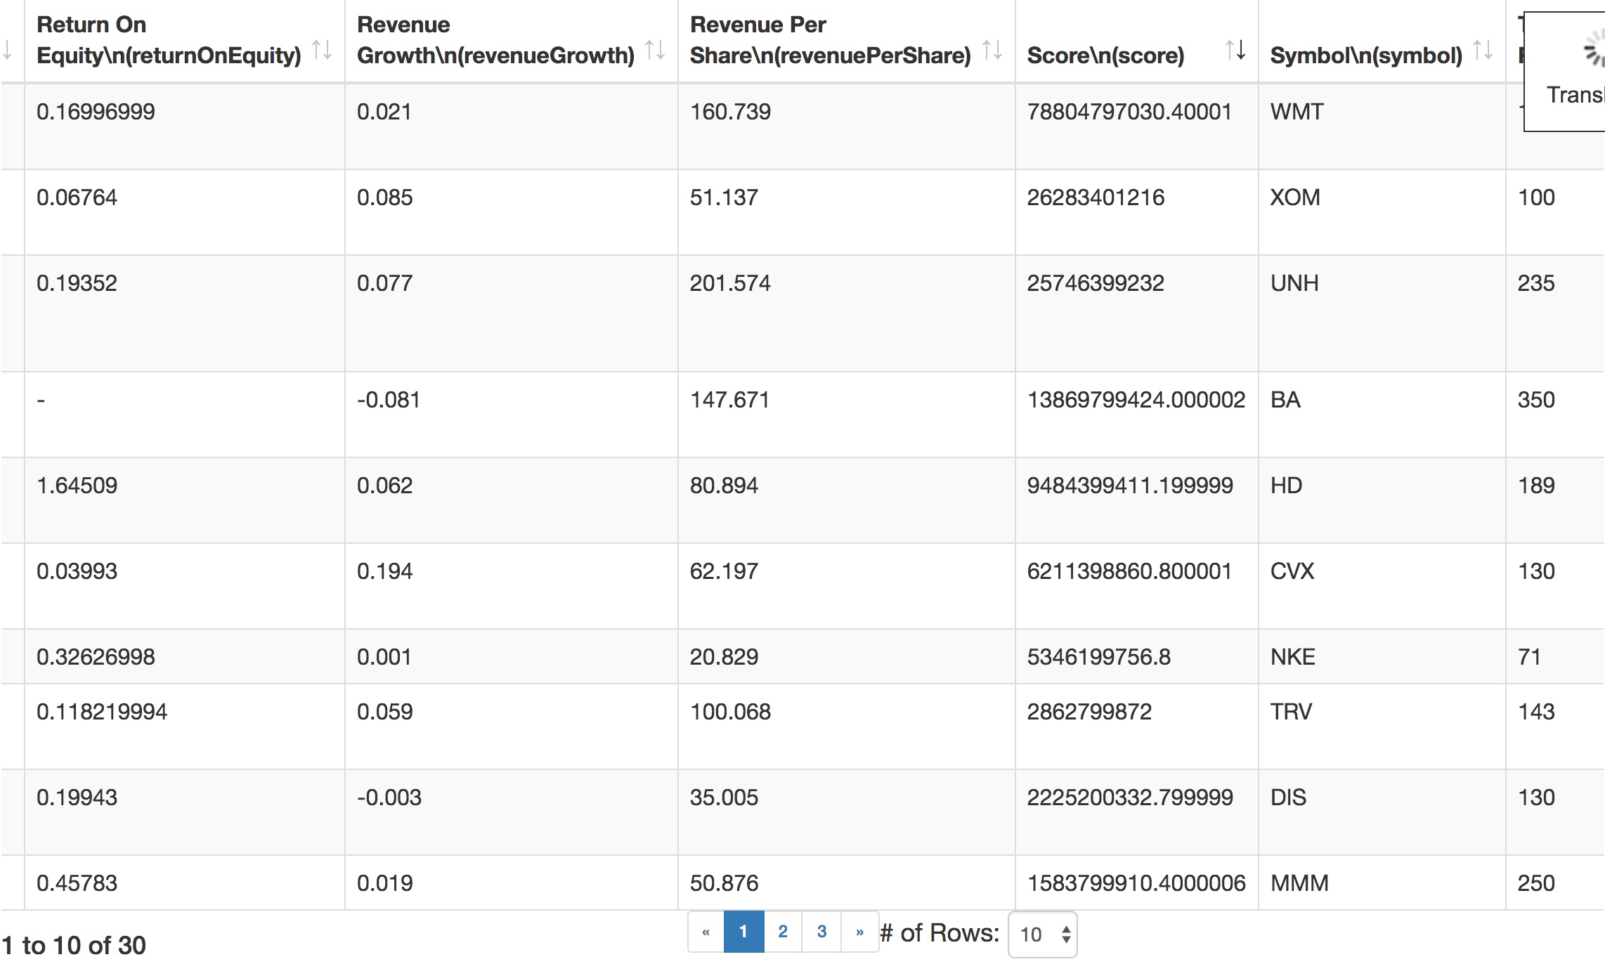This screenshot has width=1605, height=964.
Task: Select the UNH score value cell
Action: (x=1096, y=283)
